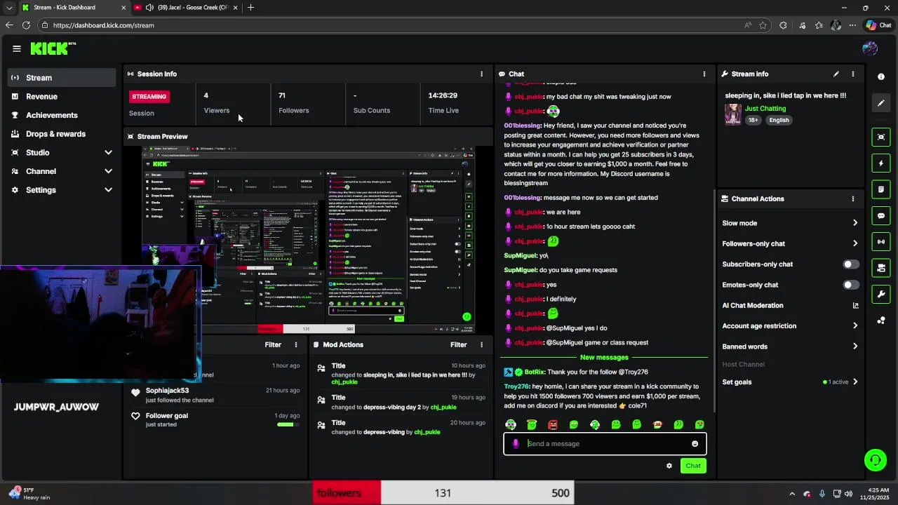Open Revenue in the sidebar
Image resolution: width=898 pixels, height=505 pixels.
click(62, 96)
